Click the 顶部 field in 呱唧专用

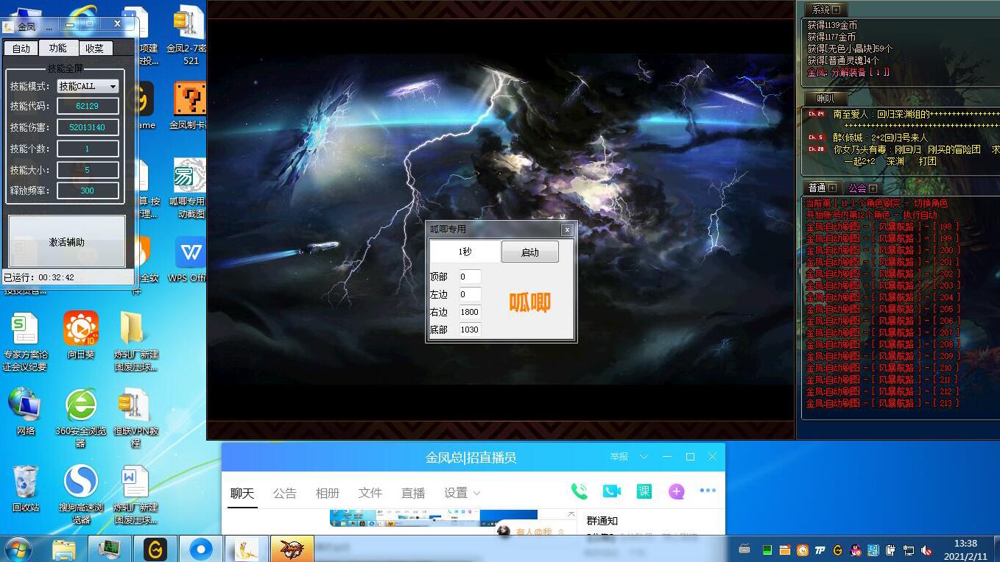click(470, 277)
